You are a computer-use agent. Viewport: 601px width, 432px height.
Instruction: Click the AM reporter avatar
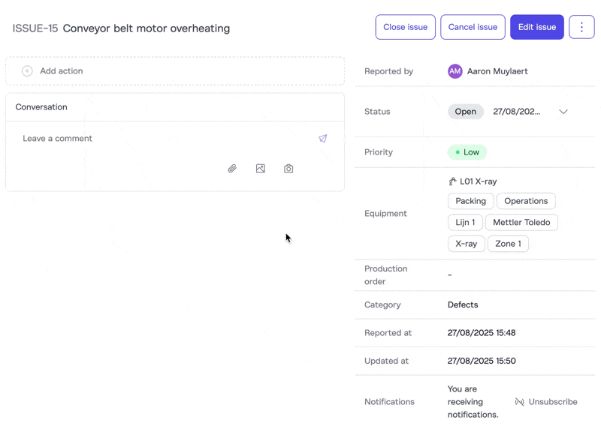pos(455,71)
